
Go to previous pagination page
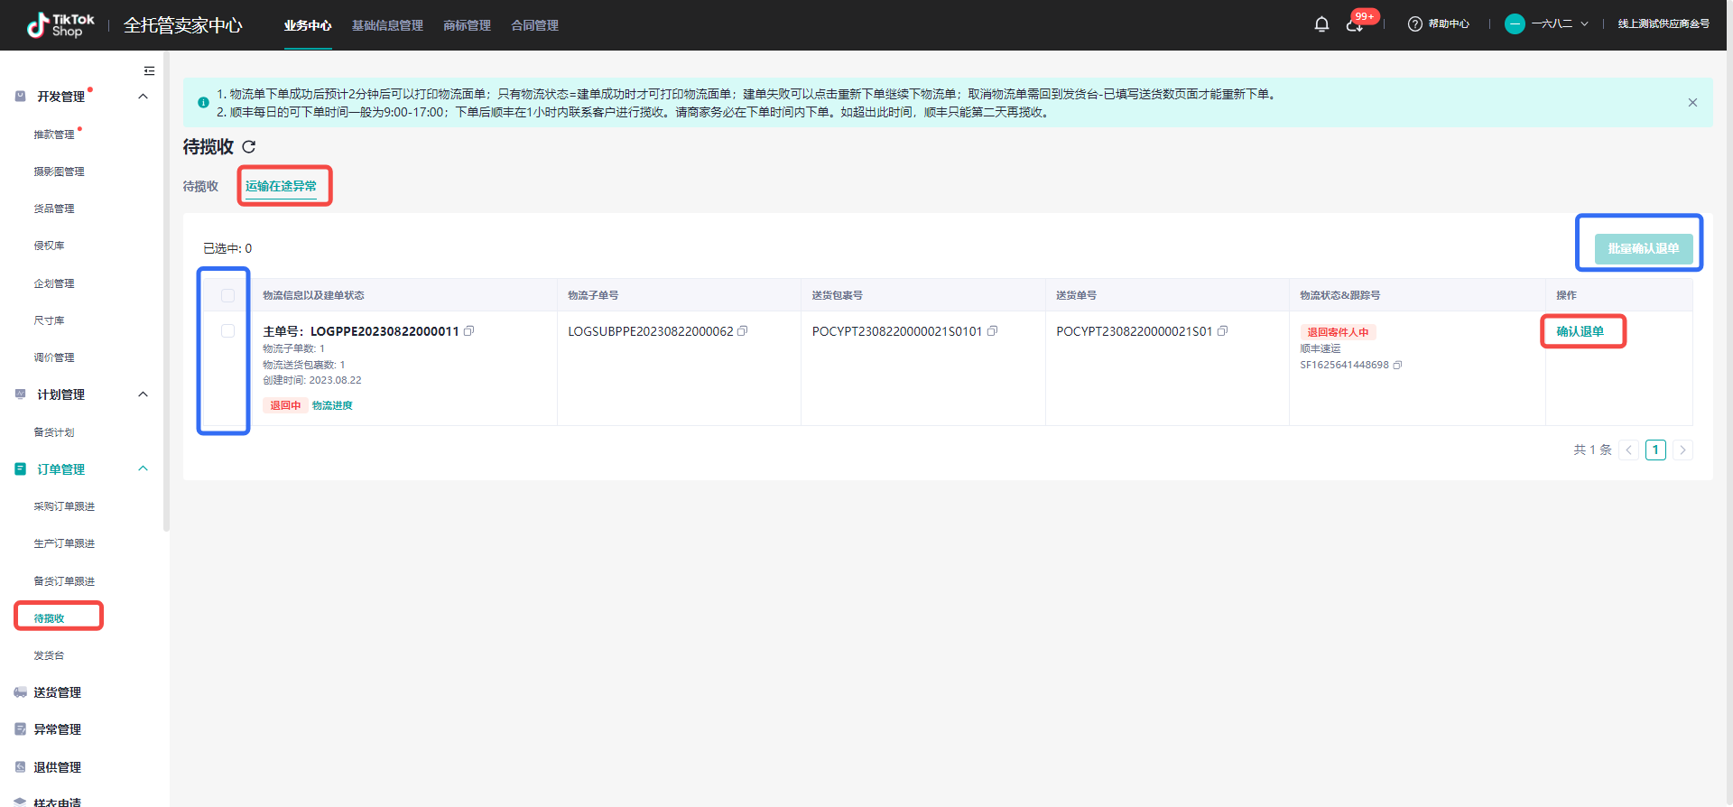coord(1628,450)
